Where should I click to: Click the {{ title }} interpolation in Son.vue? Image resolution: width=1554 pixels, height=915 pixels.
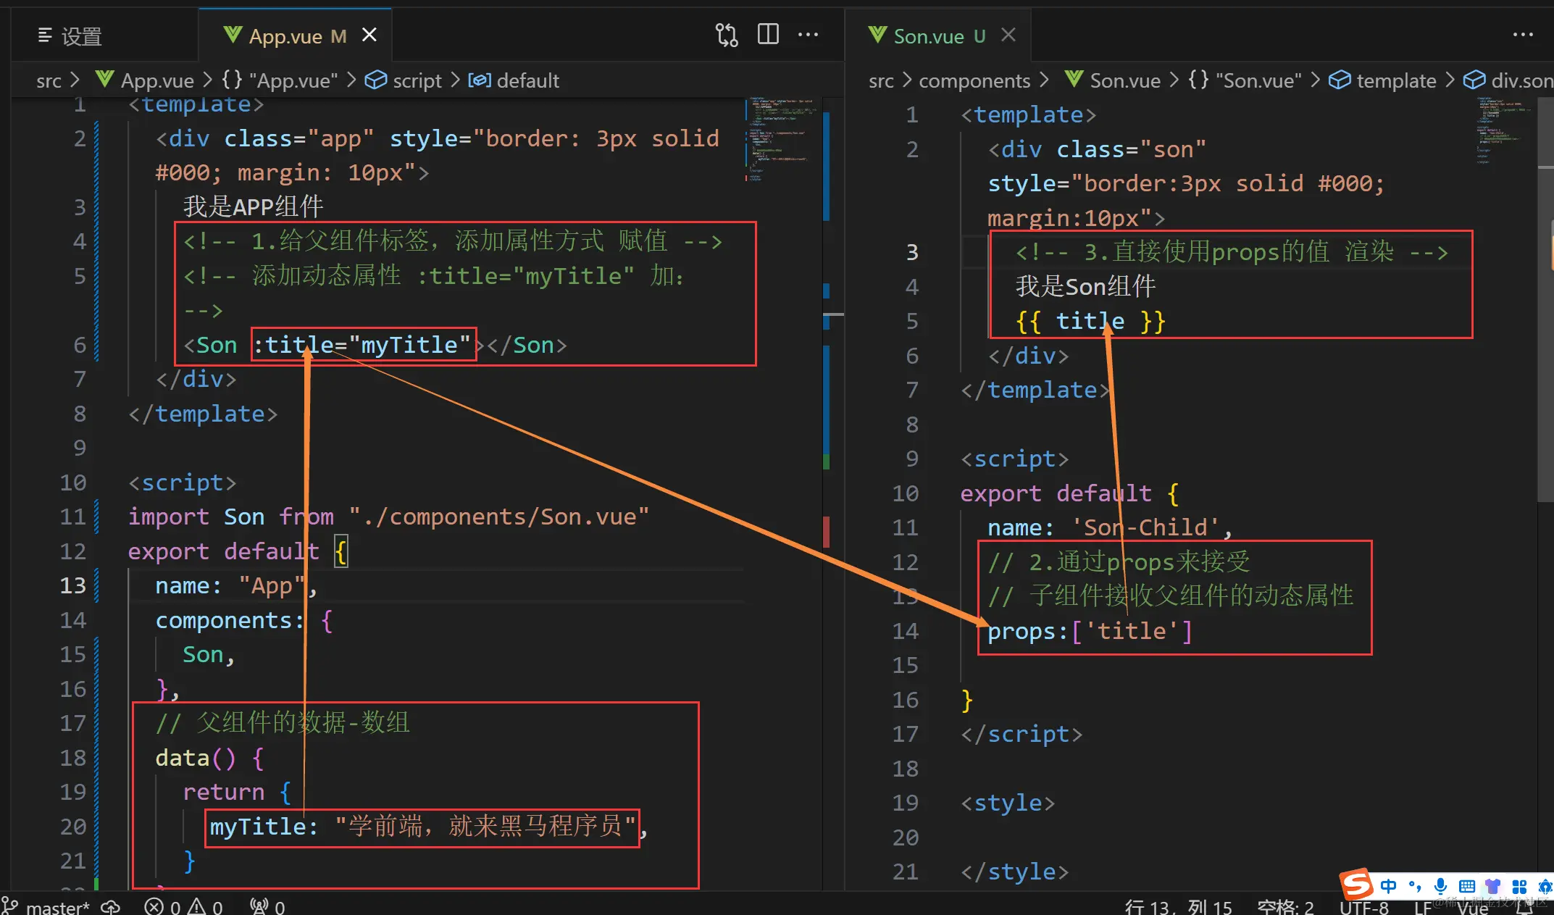click(x=1090, y=321)
